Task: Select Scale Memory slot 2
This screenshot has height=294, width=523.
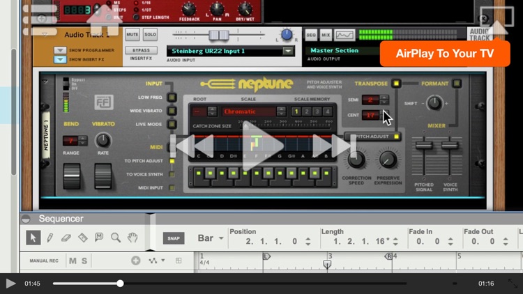Action: point(307,111)
